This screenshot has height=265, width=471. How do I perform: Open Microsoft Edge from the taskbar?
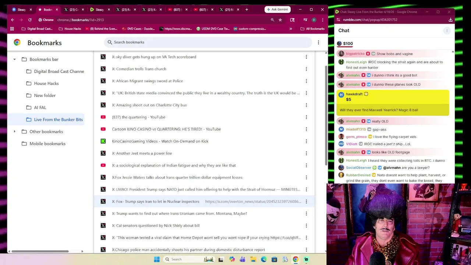264,259
